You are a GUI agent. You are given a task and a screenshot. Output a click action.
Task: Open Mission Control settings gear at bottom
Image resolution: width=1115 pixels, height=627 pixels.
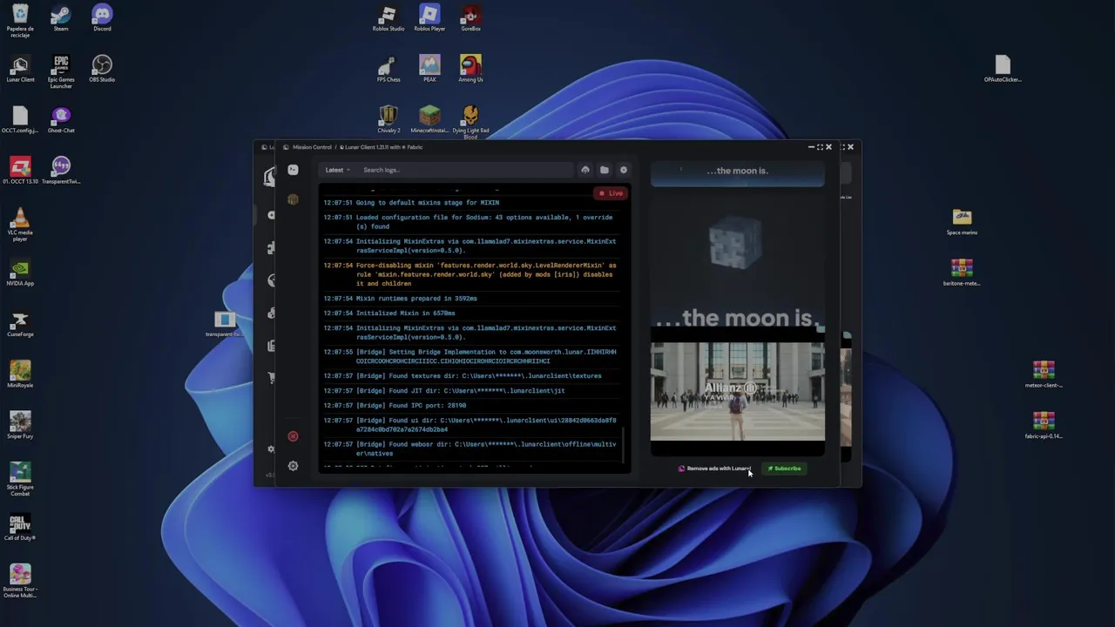pyautogui.click(x=293, y=466)
